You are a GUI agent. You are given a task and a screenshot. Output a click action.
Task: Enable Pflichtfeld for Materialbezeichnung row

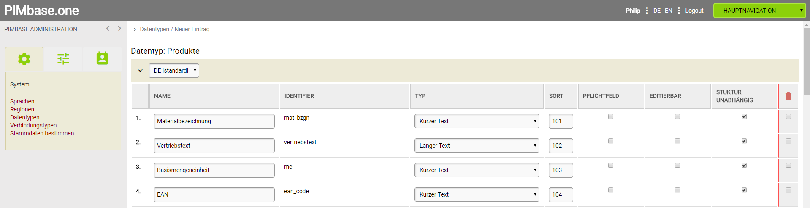pyautogui.click(x=611, y=116)
